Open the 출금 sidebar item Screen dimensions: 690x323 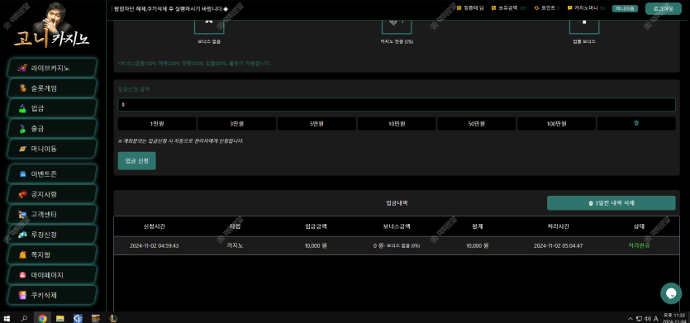pyautogui.click(x=53, y=129)
